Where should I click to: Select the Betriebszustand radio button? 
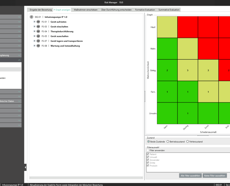point(168,142)
